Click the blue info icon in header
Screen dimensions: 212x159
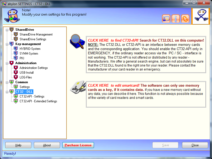coord(176,19)
